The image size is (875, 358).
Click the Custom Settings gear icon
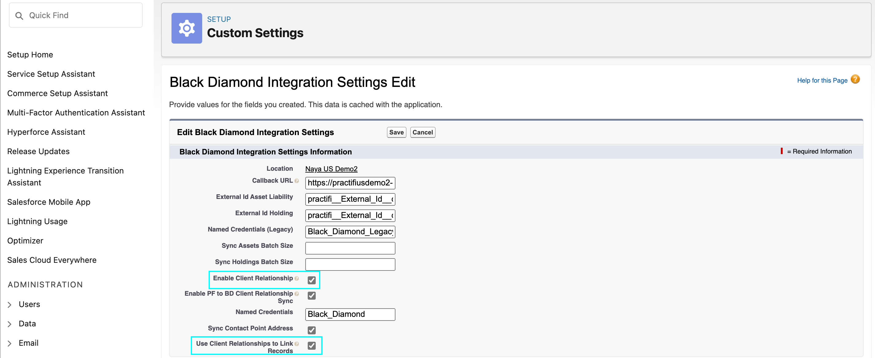[x=187, y=28]
